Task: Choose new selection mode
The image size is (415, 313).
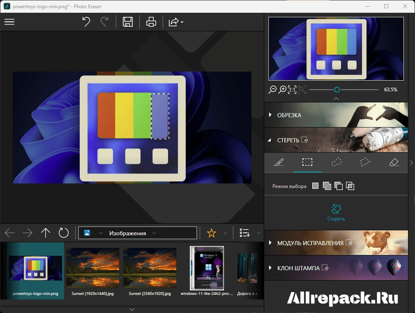Action: click(x=315, y=186)
